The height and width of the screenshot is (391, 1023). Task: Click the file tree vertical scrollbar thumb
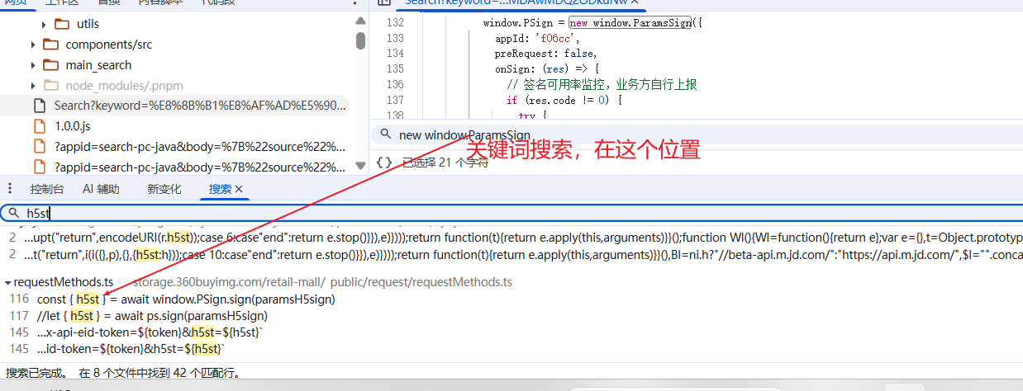click(x=360, y=40)
